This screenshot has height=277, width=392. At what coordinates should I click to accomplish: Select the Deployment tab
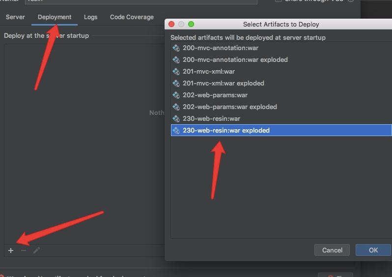point(55,17)
